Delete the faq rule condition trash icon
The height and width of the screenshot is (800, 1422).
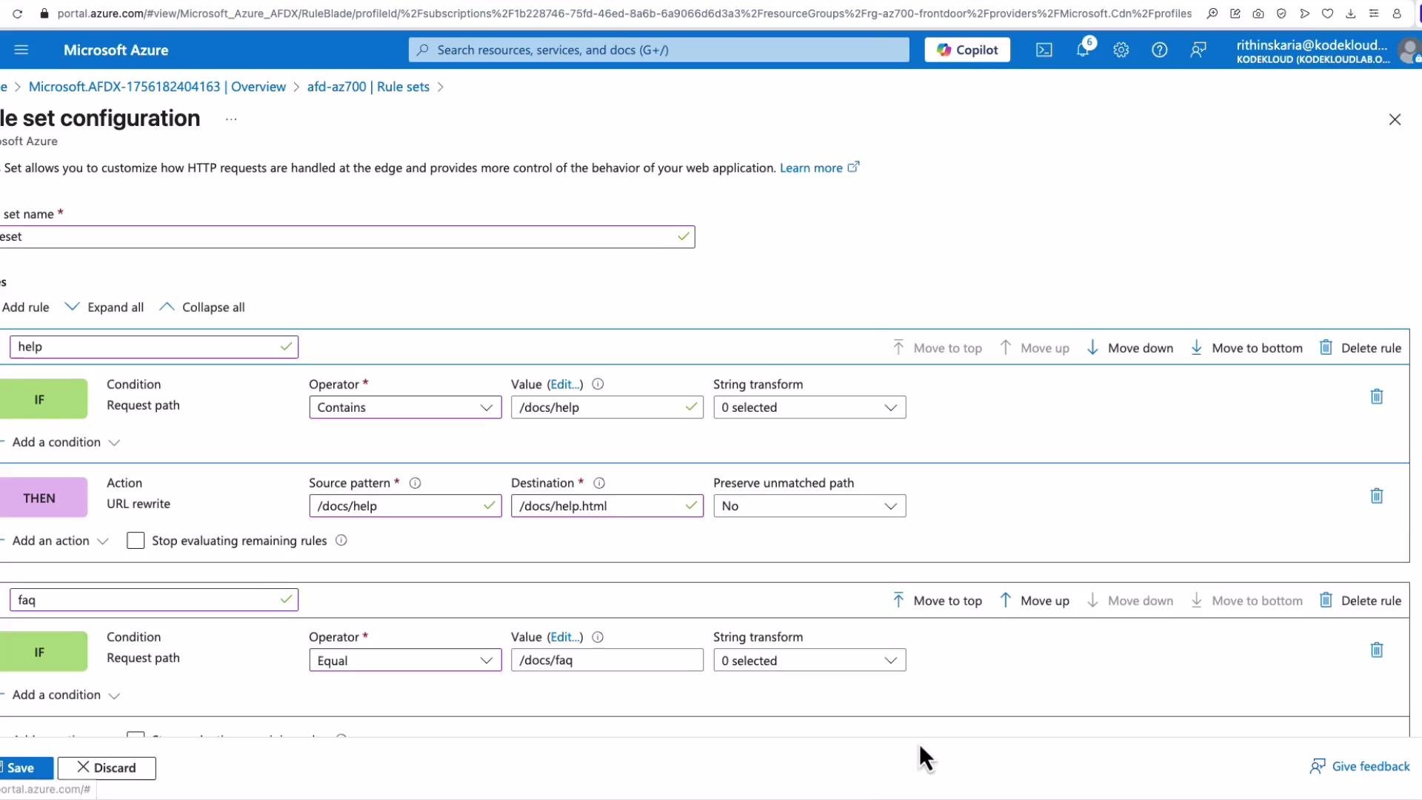tap(1377, 650)
